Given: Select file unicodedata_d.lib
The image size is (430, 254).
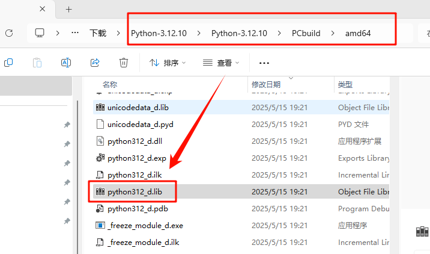Looking at the screenshot, I should point(138,108).
